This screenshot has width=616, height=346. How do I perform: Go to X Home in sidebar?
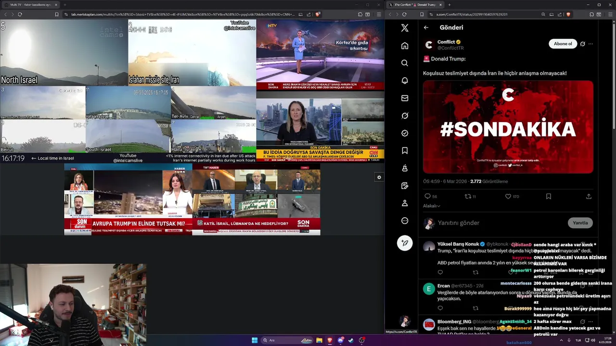(405, 46)
